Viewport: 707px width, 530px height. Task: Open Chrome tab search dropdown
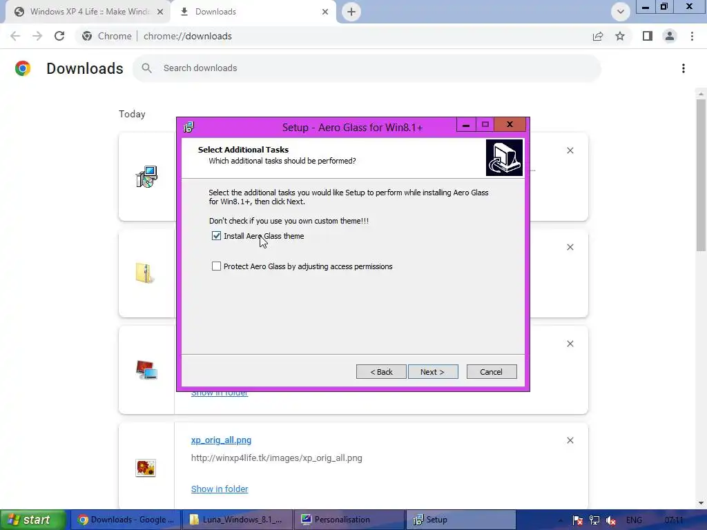621,12
